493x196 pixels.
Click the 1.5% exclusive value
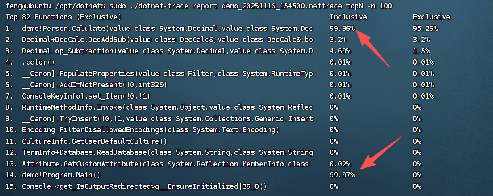click(421, 51)
